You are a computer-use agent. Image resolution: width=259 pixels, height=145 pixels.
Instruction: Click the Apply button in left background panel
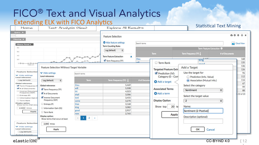pyautogui.click(x=31, y=112)
